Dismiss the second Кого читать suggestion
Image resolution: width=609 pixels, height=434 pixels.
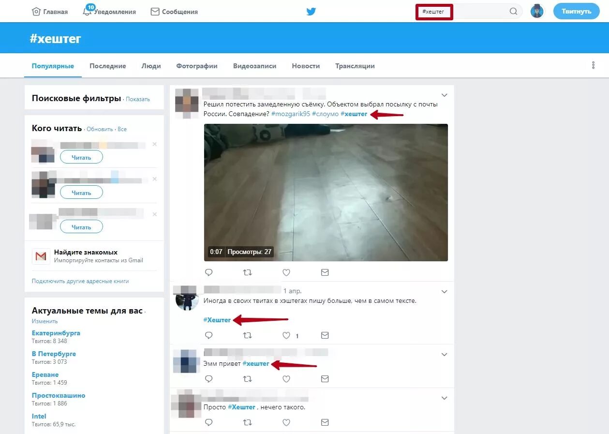tap(155, 179)
